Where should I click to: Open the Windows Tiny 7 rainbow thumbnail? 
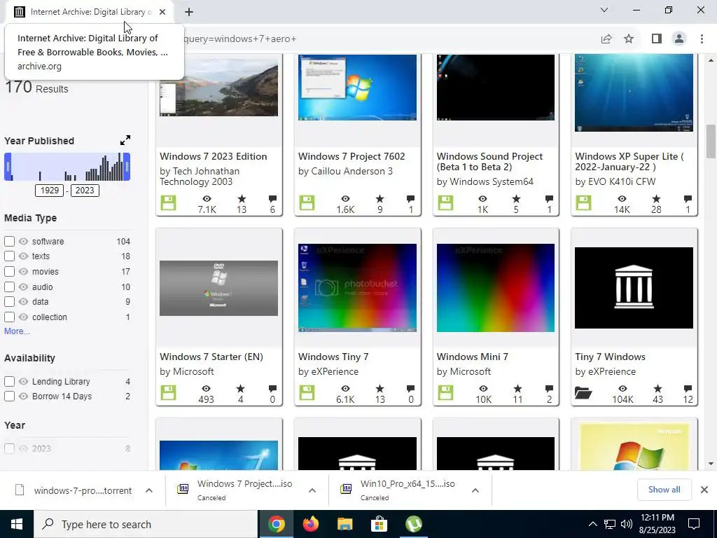(357, 288)
